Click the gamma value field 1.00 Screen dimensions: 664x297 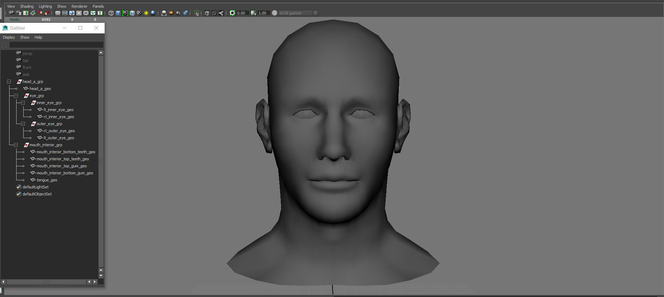(x=263, y=13)
